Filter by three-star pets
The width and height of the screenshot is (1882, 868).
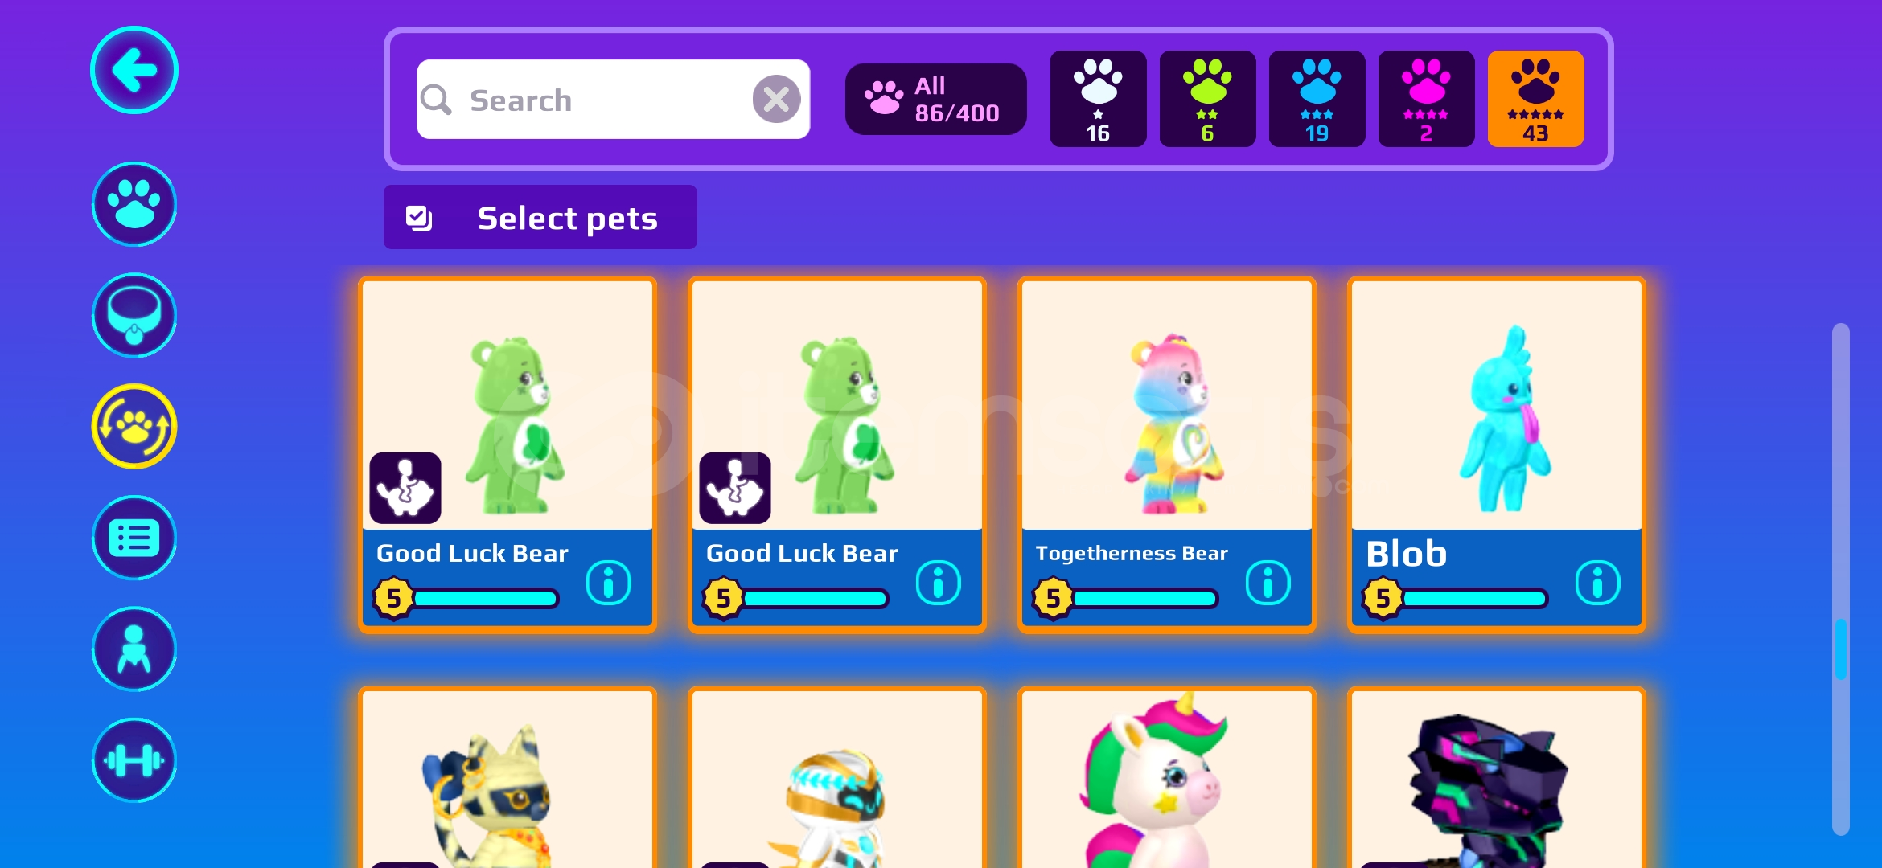pyautogui.click(x=1317, y=99)
